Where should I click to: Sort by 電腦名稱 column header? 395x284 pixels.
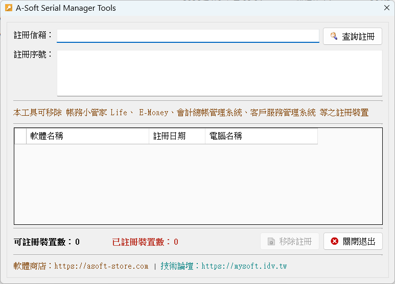click(261, 136)
